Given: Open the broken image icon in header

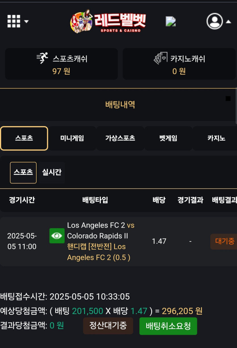Looking at the screenshot, I should tap(171, 21).
